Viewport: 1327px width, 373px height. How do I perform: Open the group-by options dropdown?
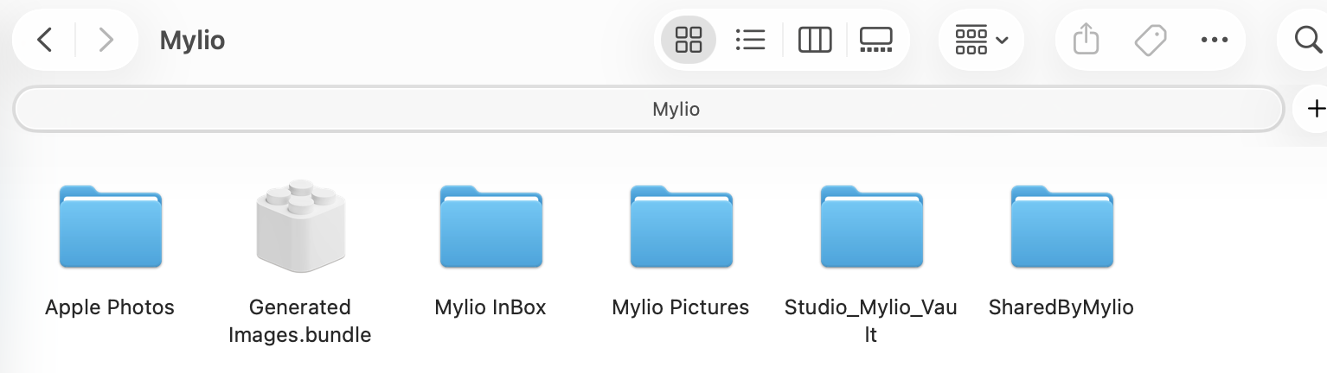tap(981, 40)
